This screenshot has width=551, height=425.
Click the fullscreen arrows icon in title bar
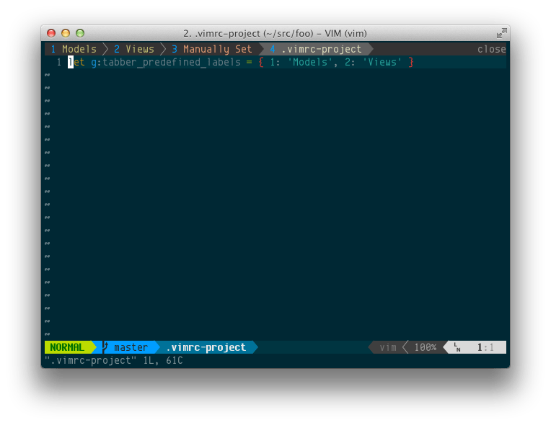501,33
